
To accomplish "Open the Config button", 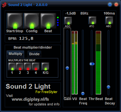I will [x=32, y=21].
